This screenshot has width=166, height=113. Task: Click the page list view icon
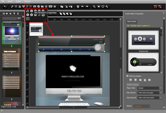point(4,14)
